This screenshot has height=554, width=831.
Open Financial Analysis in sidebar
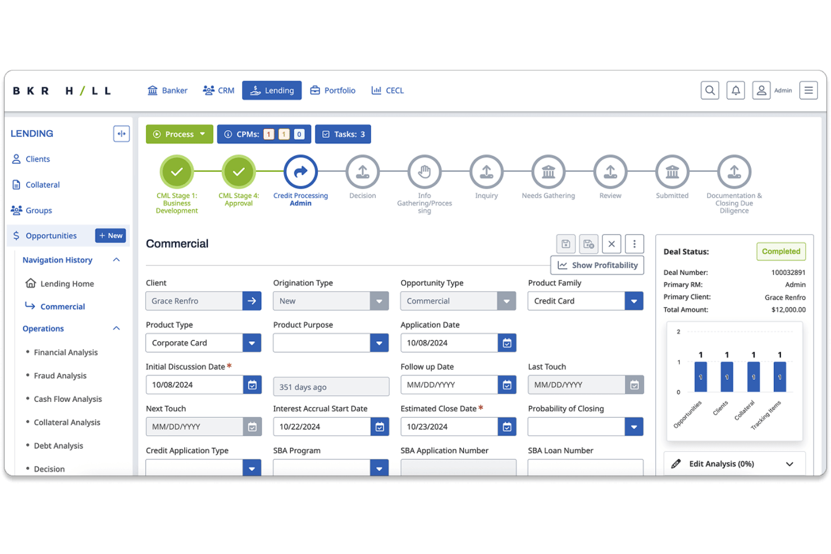66,352
